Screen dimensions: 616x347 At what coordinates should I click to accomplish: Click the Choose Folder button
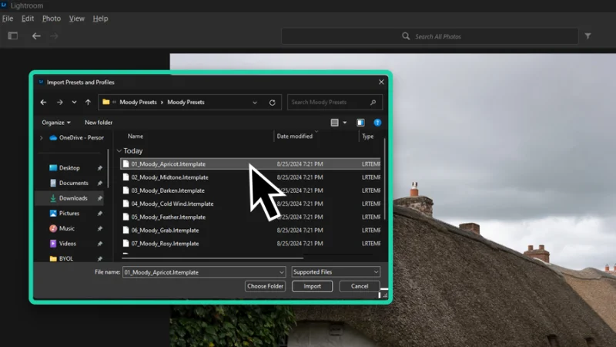point(265,286)
